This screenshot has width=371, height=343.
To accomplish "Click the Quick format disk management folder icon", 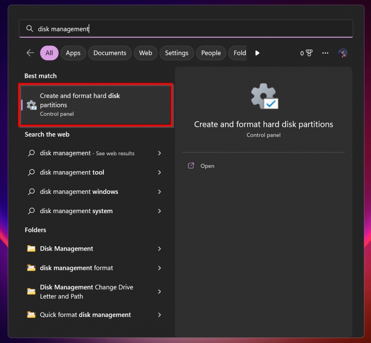I will [x=31, y=315].
